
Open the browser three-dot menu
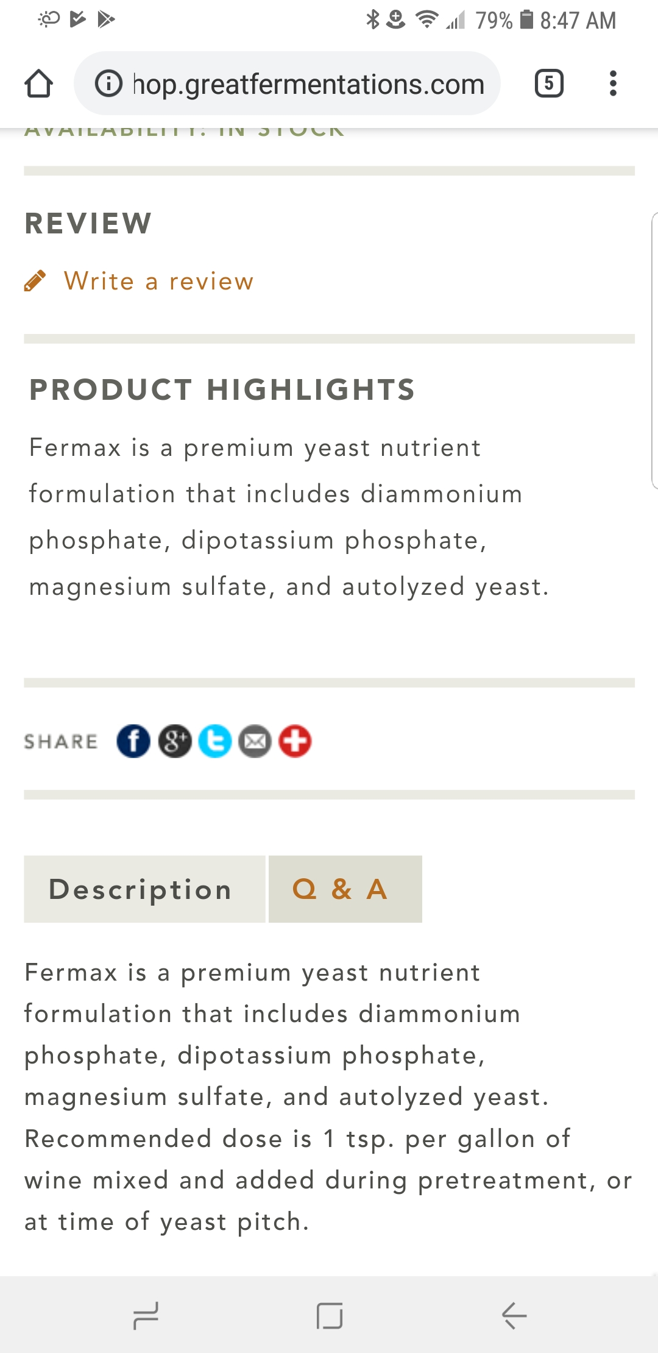(x=613, y=83)
